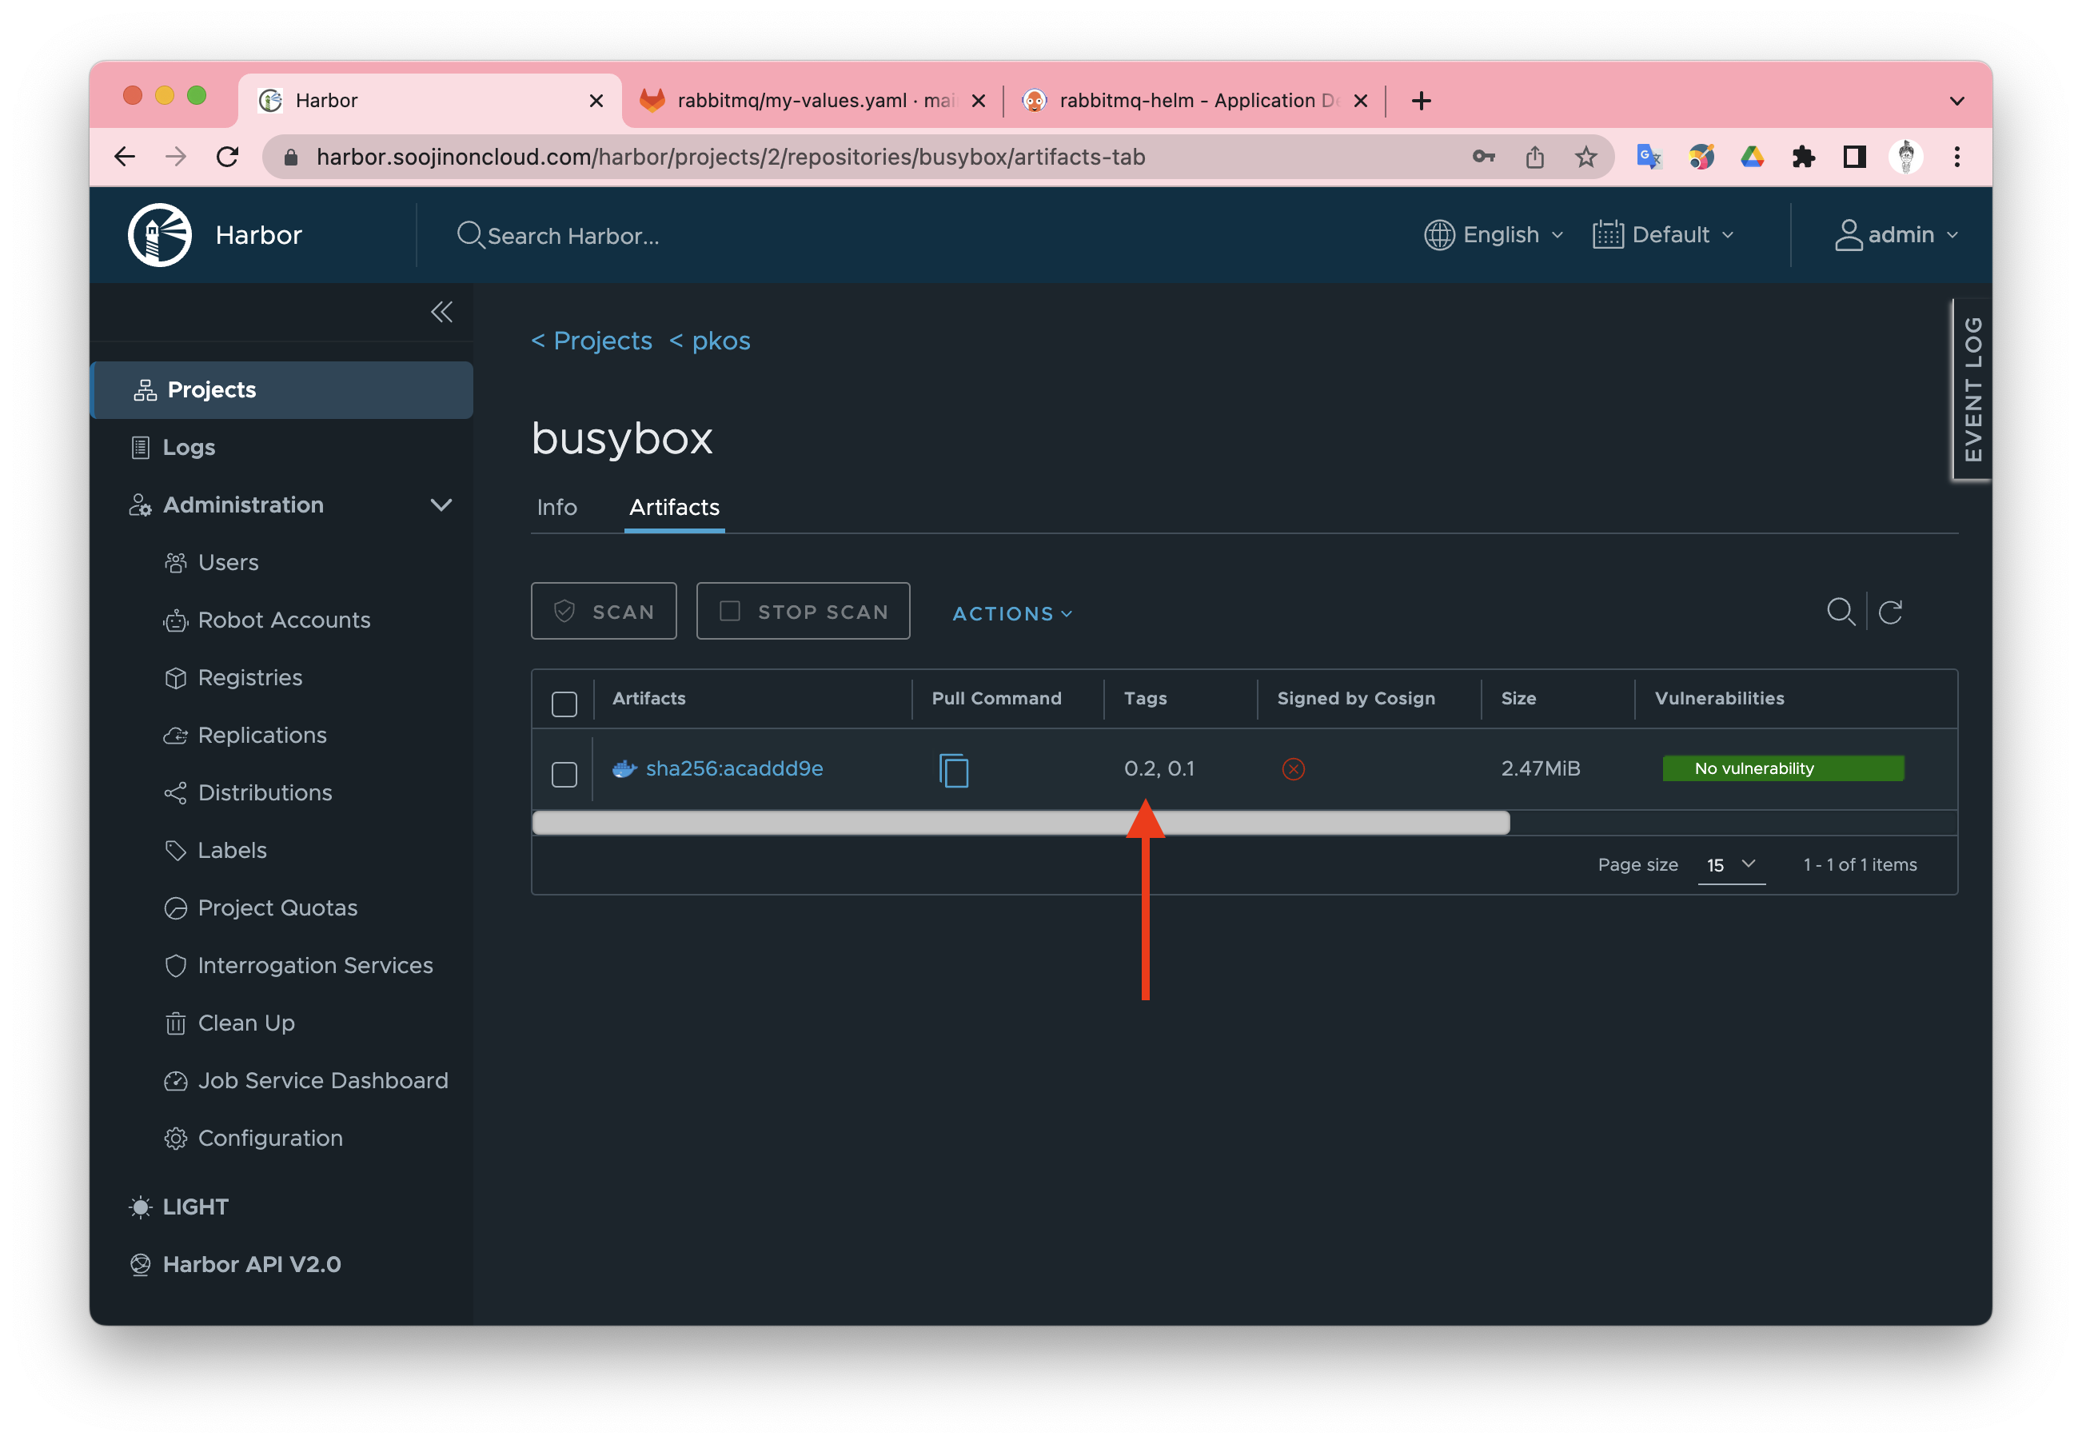Collapse the left sidebar navigation
Viewport: 2082px width, 1444px height.
(441, 312)
